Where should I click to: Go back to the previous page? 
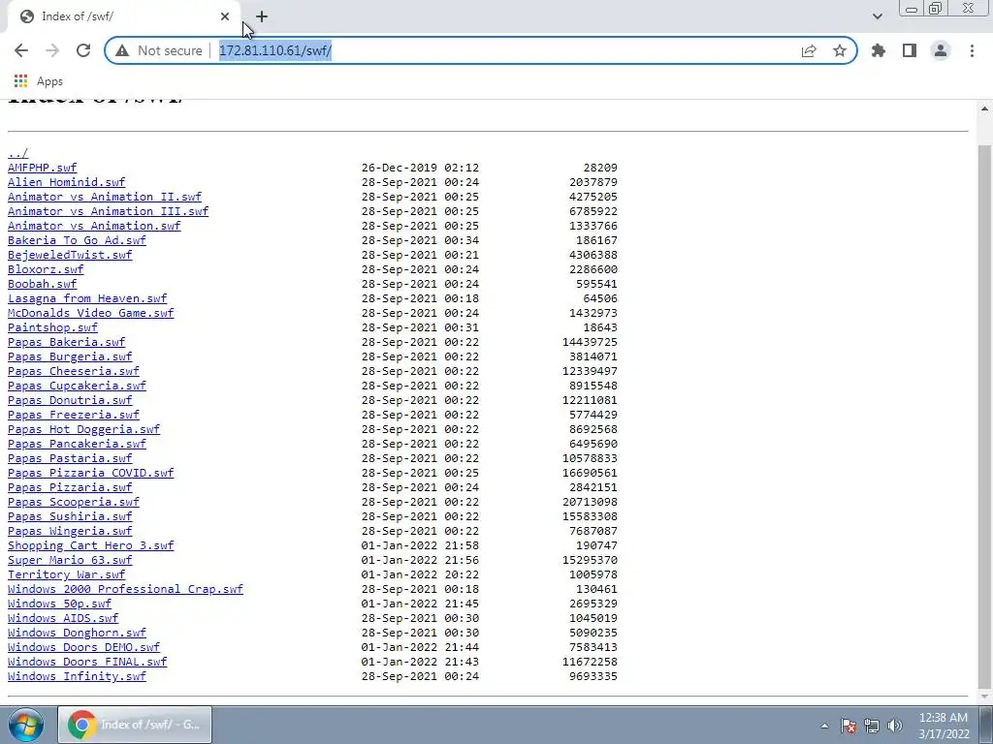(21, 50)
